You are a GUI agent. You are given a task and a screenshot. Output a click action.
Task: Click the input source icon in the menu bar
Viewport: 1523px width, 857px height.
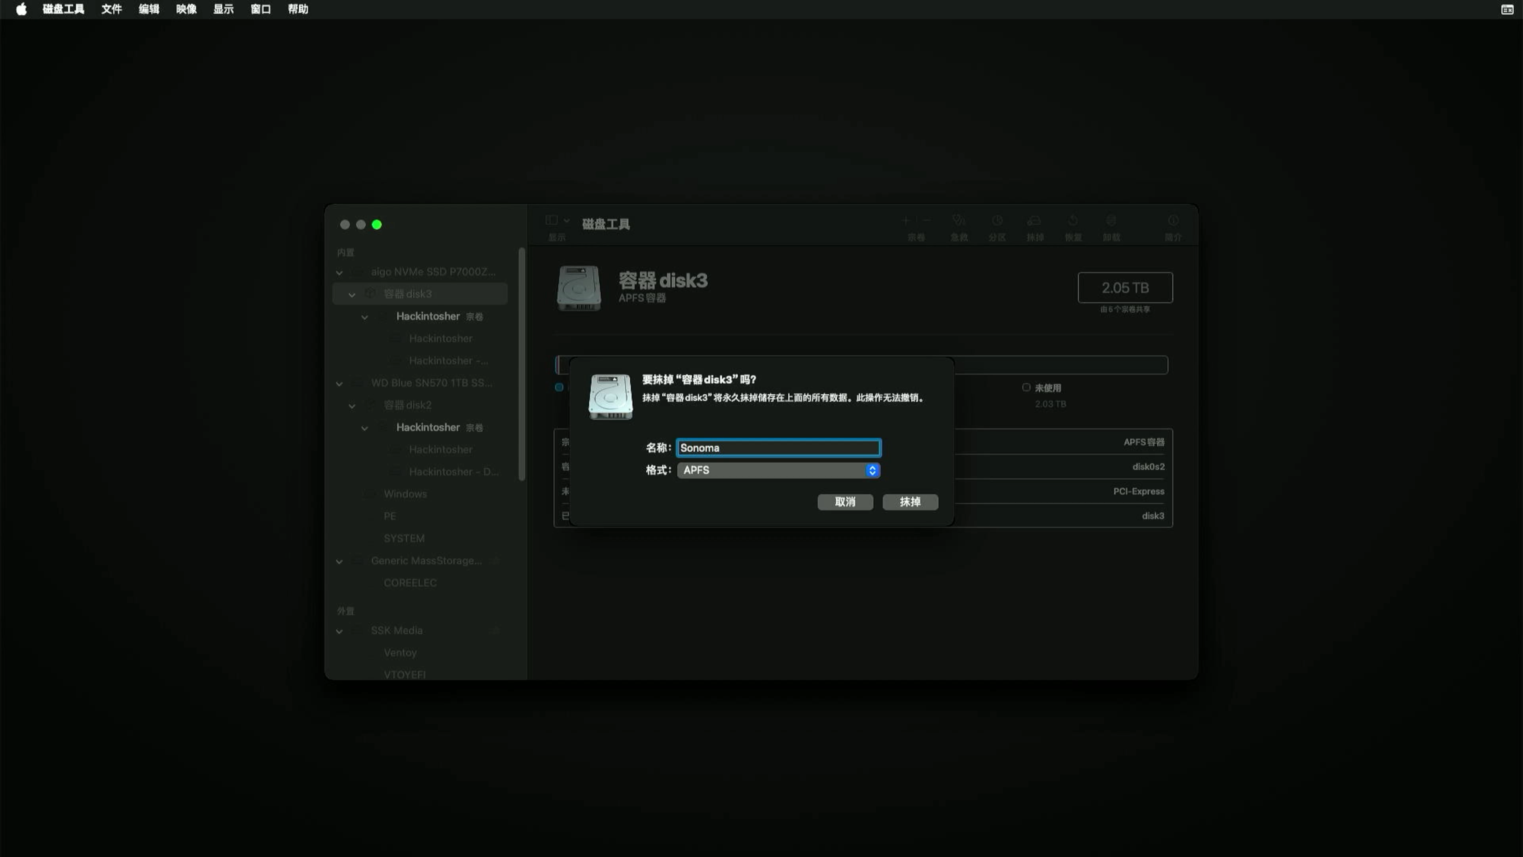point(1507,9)
